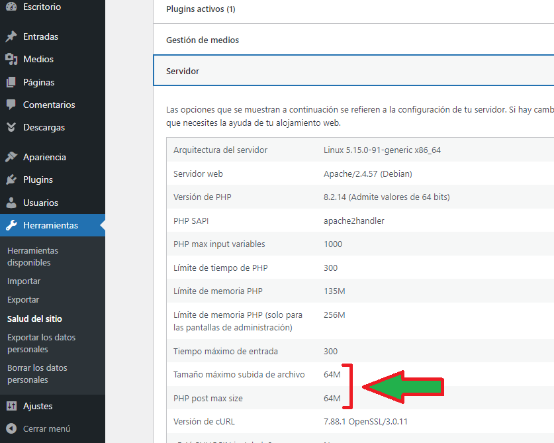The height and width of the screenshot is (443, 554).
Task: Select Tamaño máximo subida de archivo label
Action: pos(239,374)
